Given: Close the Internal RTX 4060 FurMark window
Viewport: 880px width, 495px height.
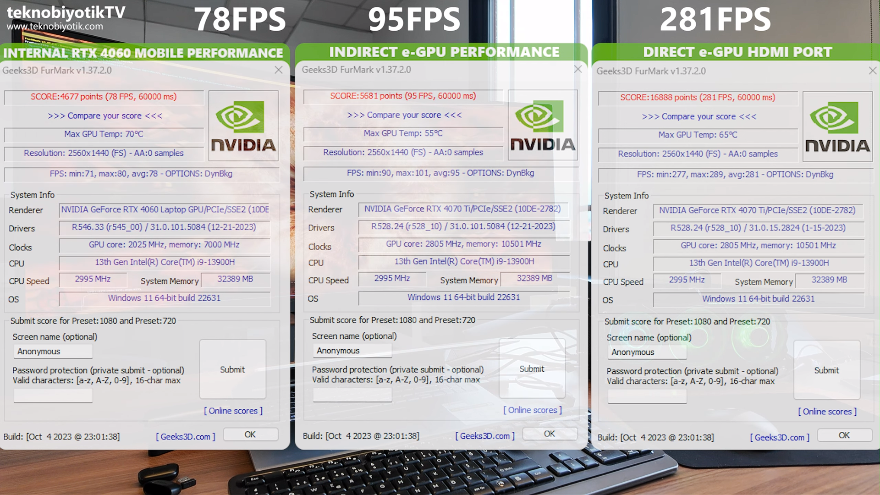Looking at the screenshot, I should [x=278, y=70].
